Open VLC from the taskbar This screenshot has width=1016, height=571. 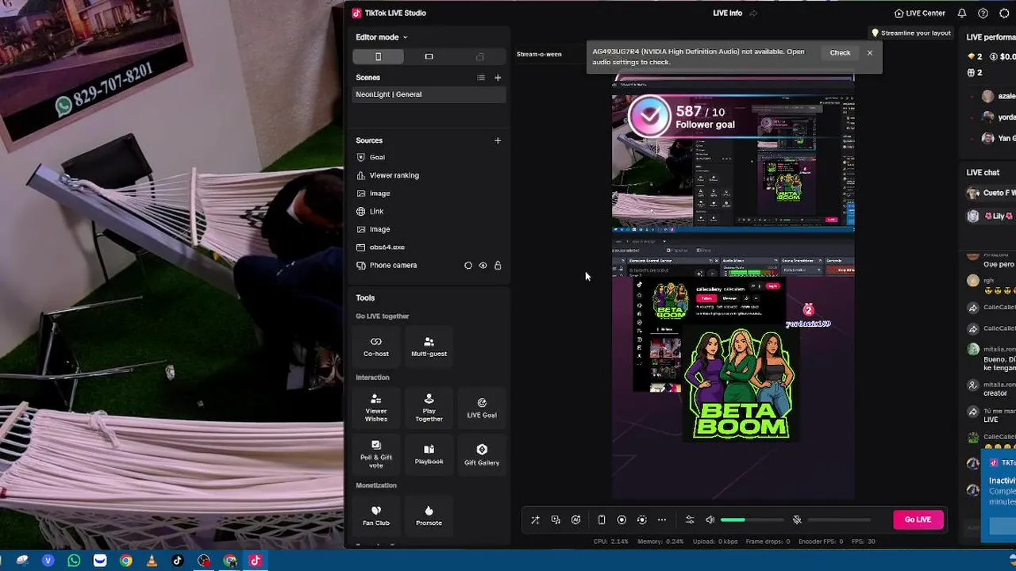(x=152, y=561)
